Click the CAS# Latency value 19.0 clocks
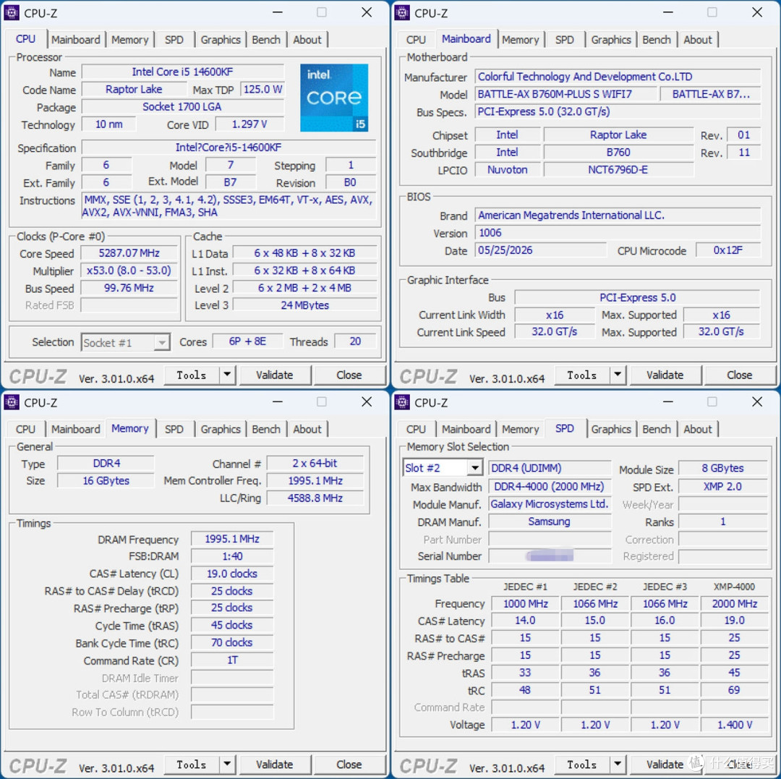The height and width of the screenshot is (779, 781). (x=232, y=574)
